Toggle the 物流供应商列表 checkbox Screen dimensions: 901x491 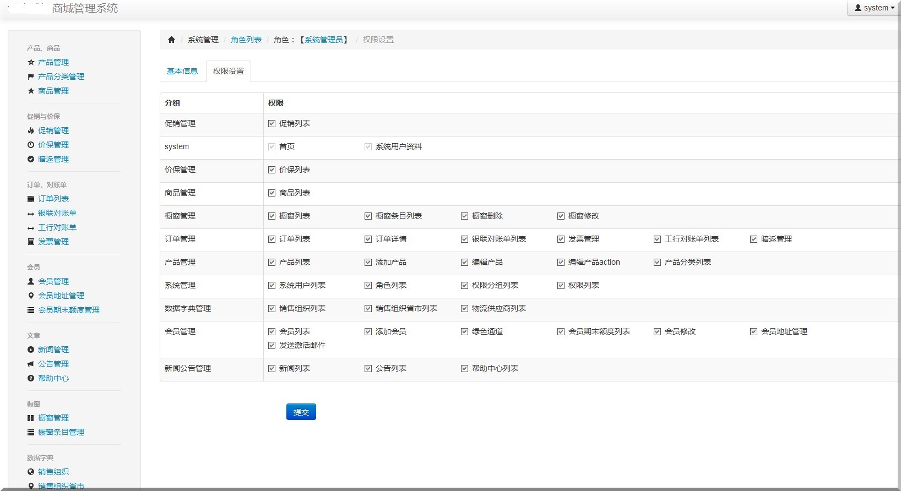[x=464, y=309]
